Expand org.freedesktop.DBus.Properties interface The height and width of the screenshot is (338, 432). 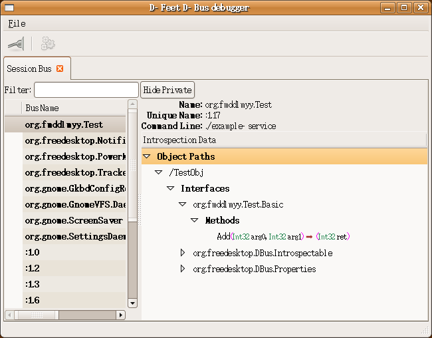tap(182, 269)
